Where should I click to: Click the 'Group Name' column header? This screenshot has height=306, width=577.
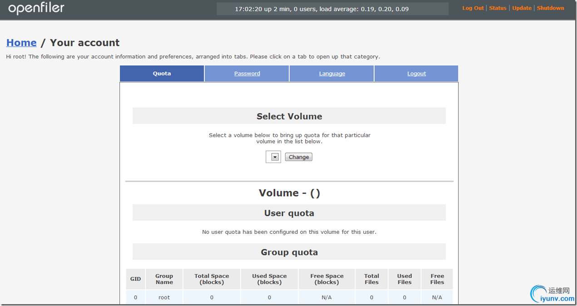coord(164,279)
